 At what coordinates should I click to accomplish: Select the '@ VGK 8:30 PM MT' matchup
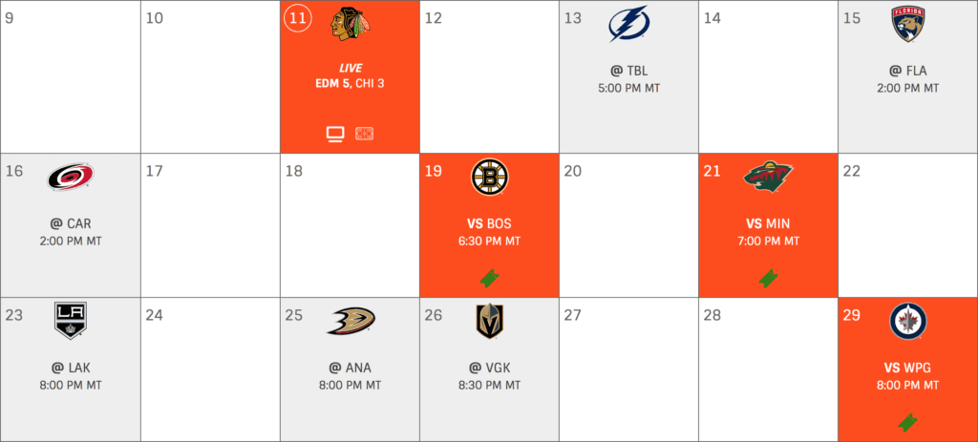tap(489, 375)
